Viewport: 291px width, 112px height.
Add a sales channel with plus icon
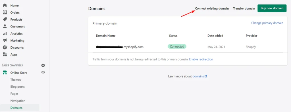click(x=43, y=65)
